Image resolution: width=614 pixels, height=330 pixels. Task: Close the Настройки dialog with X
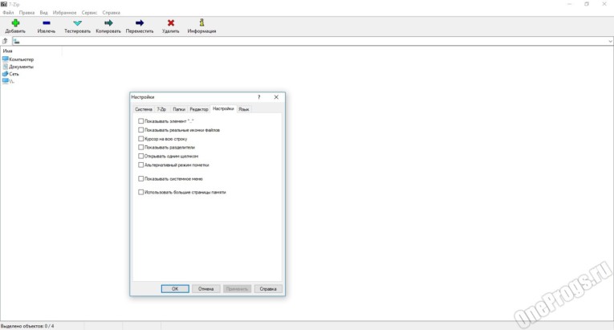click(276, 97)
